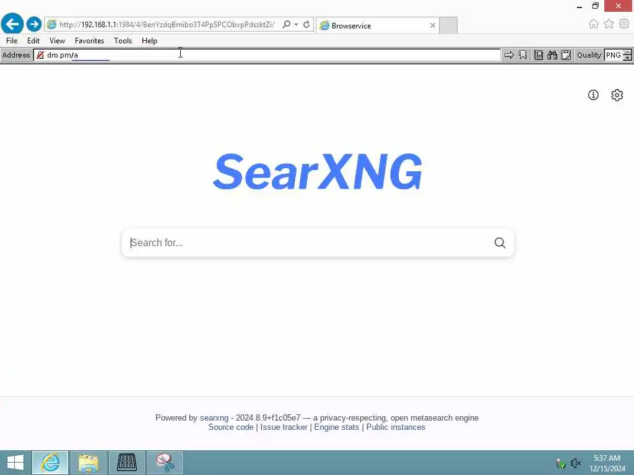
Task: Open the Tools menu
Action: [123, 40]
